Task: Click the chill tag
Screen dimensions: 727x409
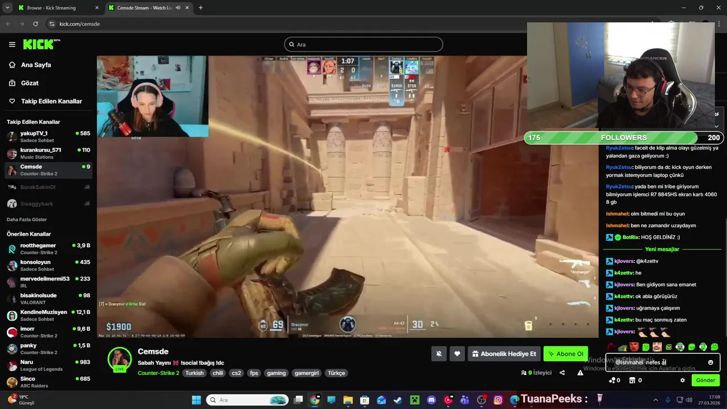Action: pyautogui.click(x=218, y=373)
